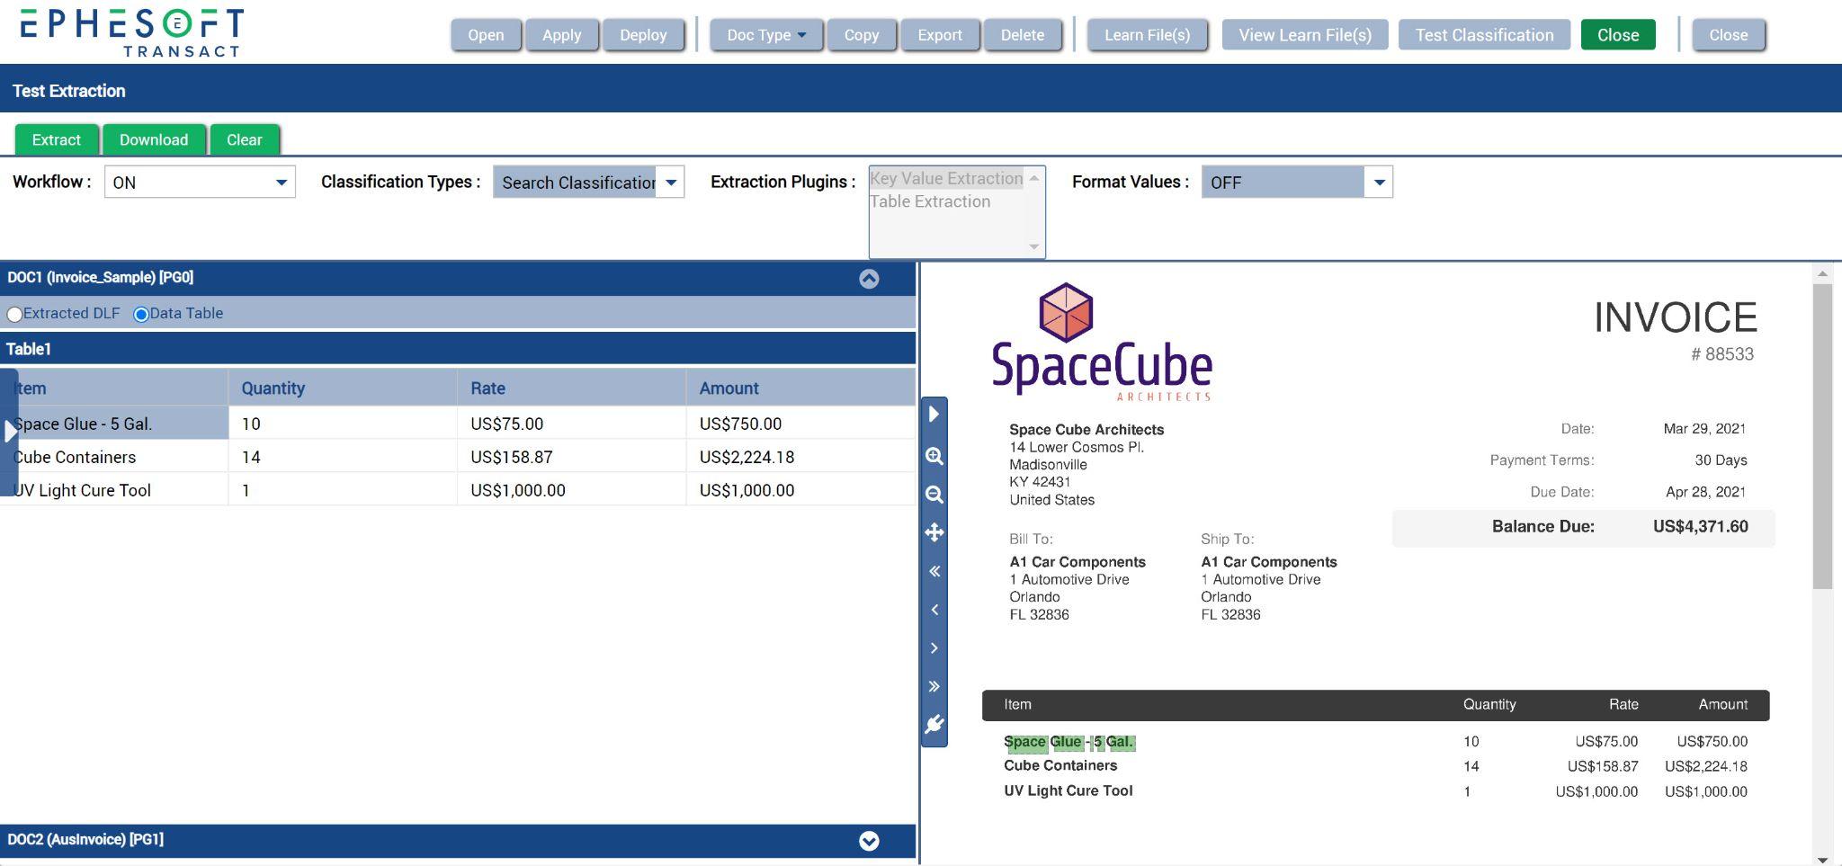This screenshot has height=866, width=1842.
Task: Click the Table1 header bar
Action: [x=458, y=349]
